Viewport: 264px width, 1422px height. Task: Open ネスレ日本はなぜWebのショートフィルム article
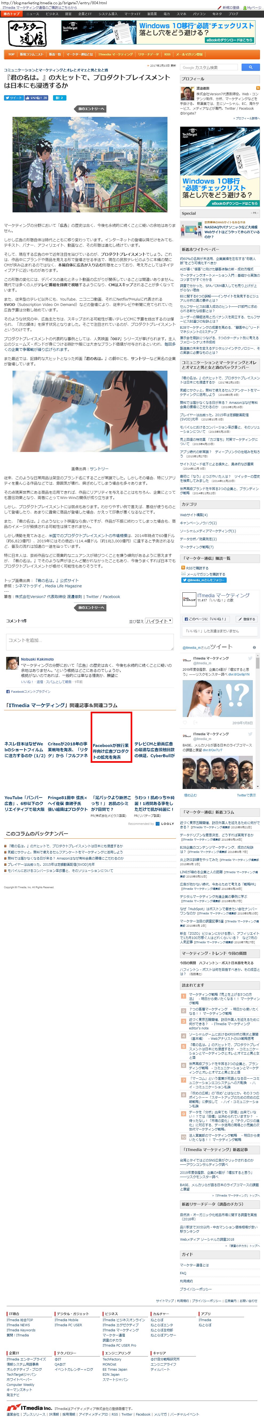[x=24, y=750]
